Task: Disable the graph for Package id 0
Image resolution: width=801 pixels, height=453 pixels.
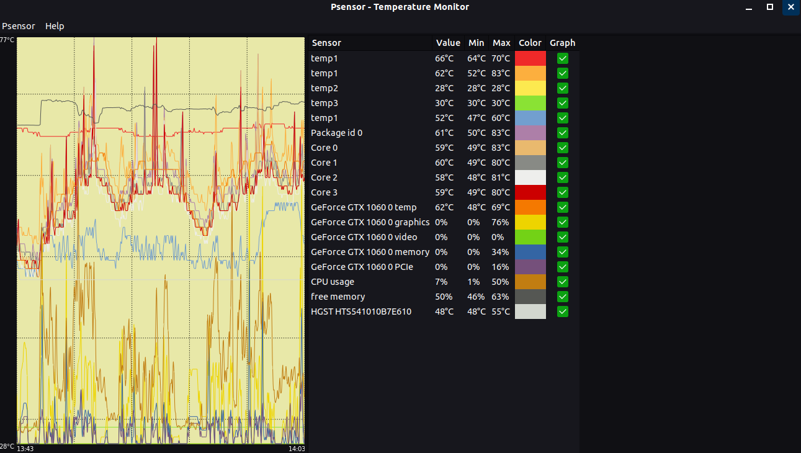Action: coord(562,133)
